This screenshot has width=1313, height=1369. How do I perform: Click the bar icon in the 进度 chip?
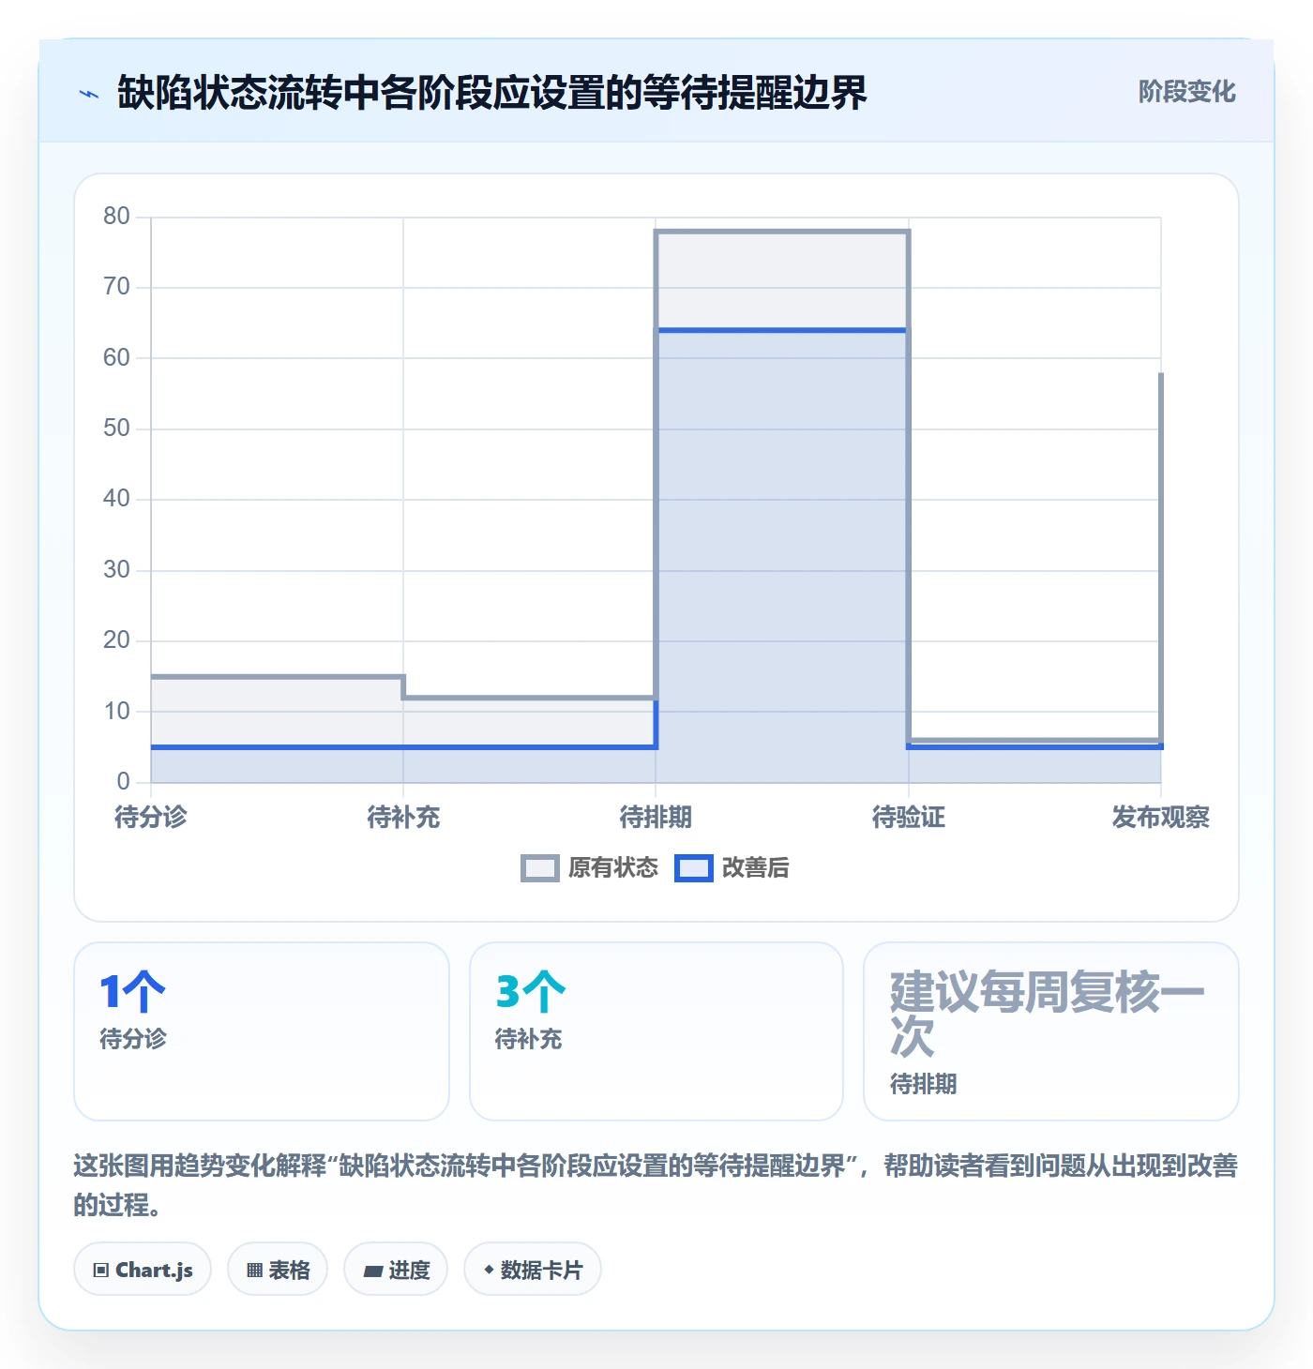pyautogui.click(x=373, y=1271)
